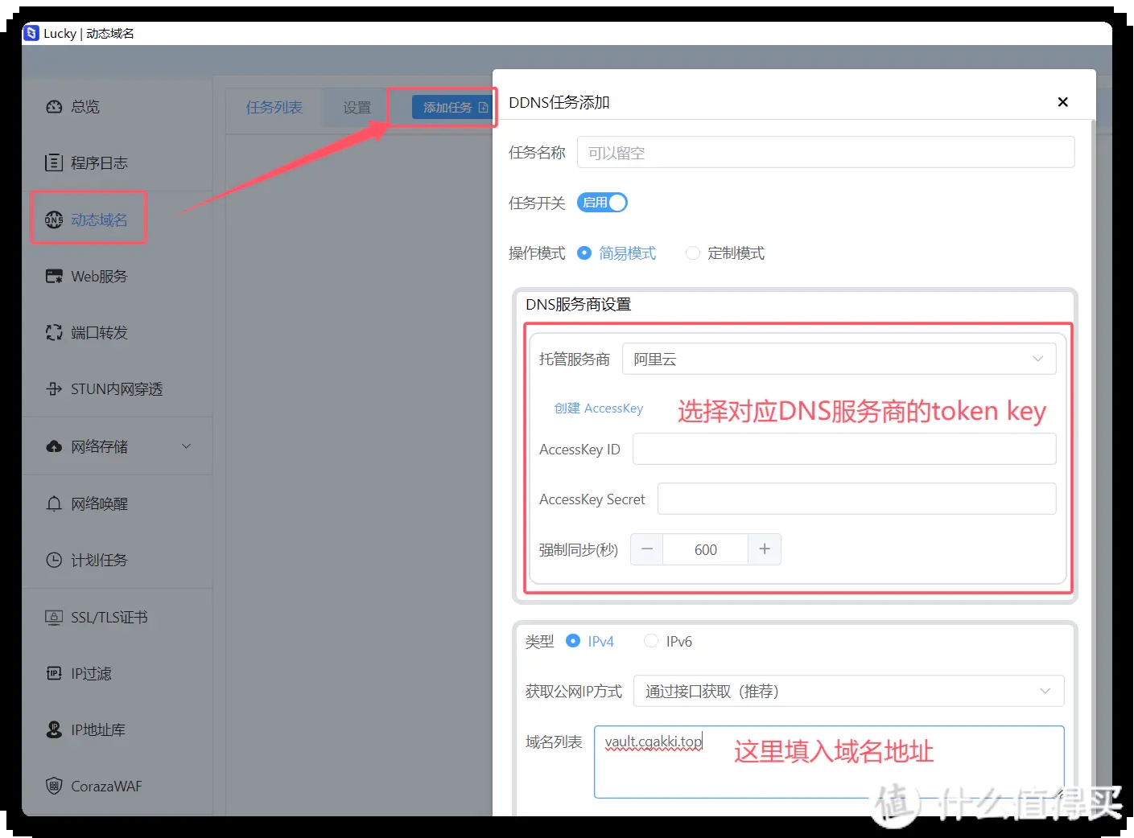Open the CorazaWAF menu item
1134x838 pixels.
(118, 787)
